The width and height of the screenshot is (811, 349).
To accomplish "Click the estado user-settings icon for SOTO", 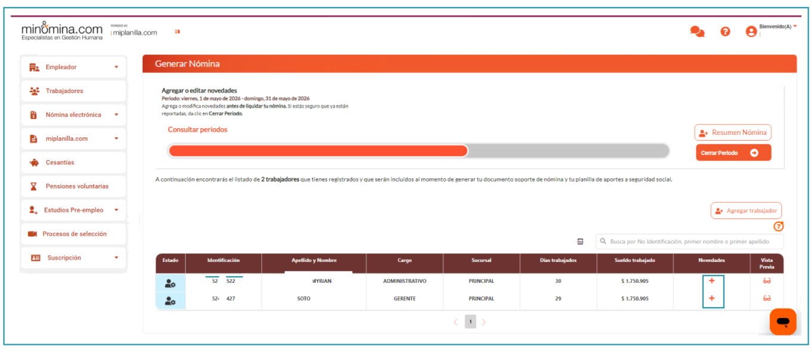I will 170,301.
